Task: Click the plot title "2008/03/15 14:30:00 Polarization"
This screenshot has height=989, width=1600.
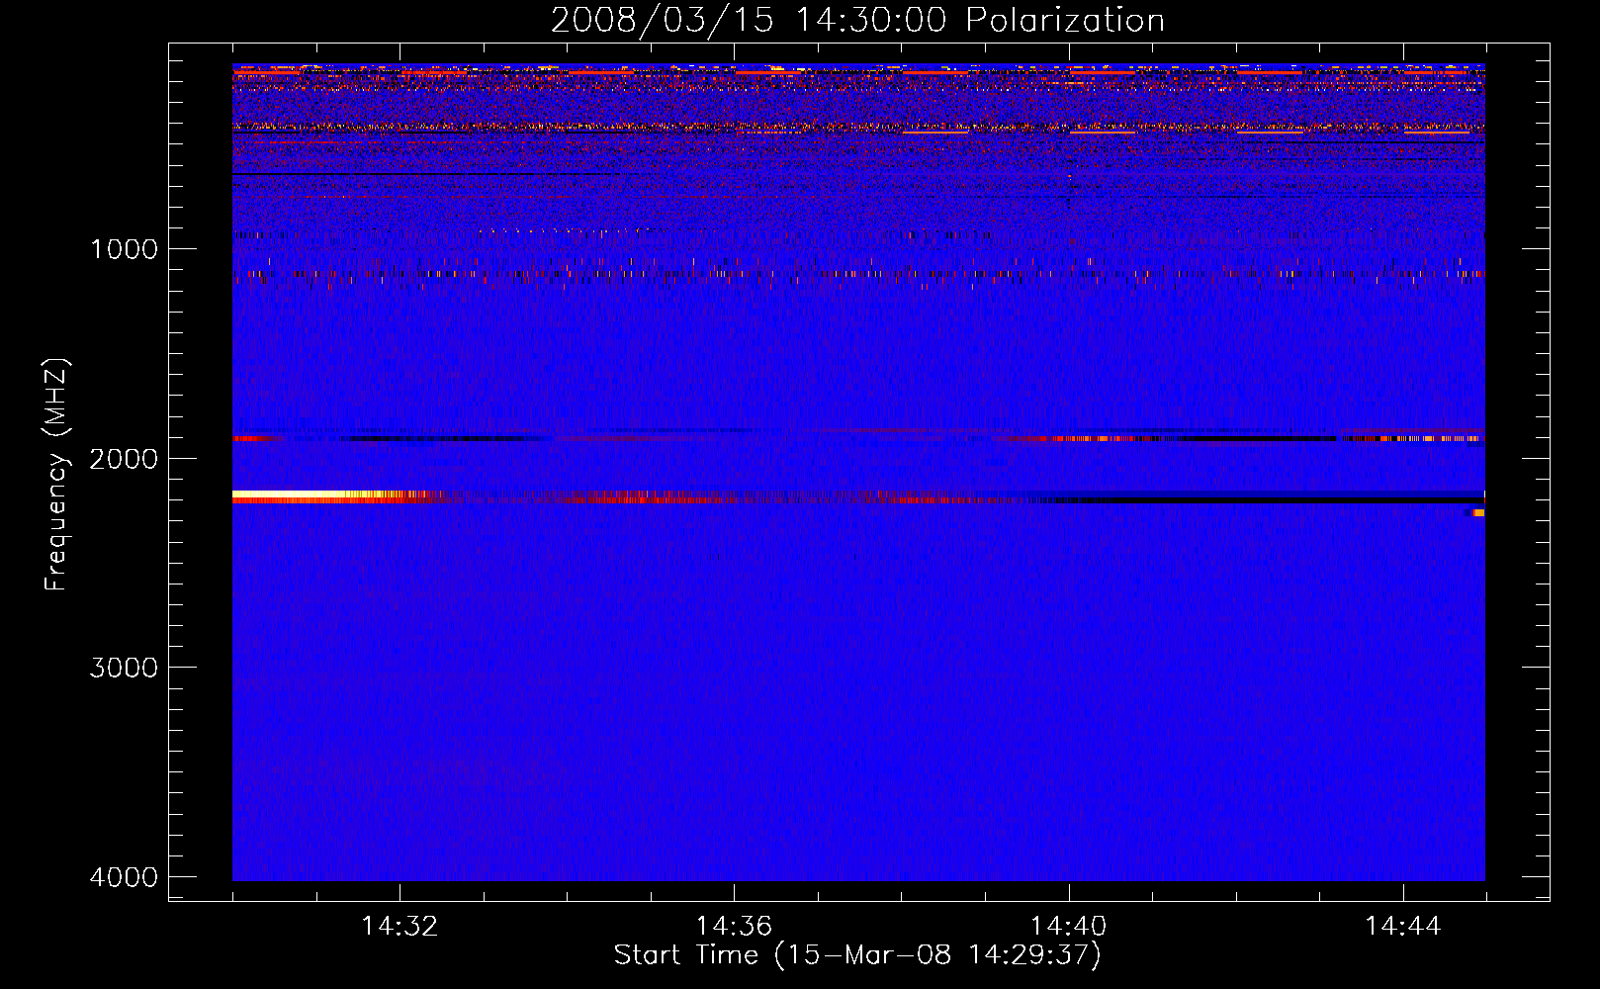Action: pos(856,20)
